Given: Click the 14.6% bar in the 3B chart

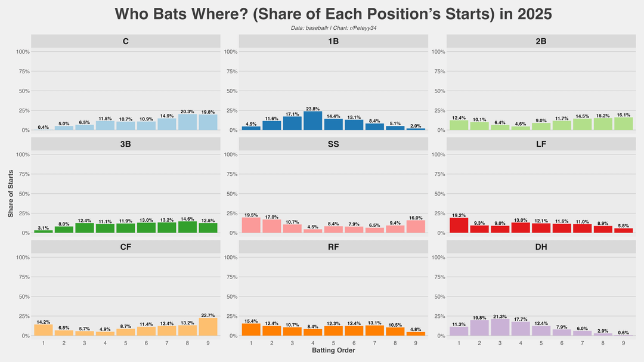Looking at the screenshot, I should (x=187, y=227).
